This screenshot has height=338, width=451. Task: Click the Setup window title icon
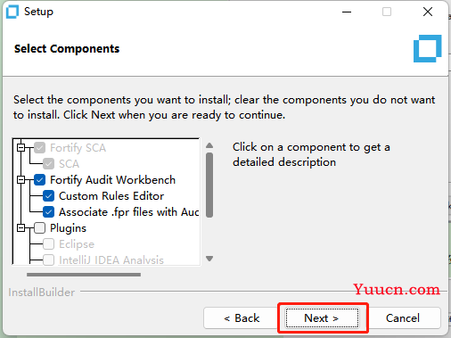pyautogui.click(x=12, y=12)
